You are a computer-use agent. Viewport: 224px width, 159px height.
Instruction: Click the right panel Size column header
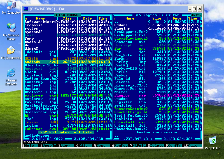157,18
